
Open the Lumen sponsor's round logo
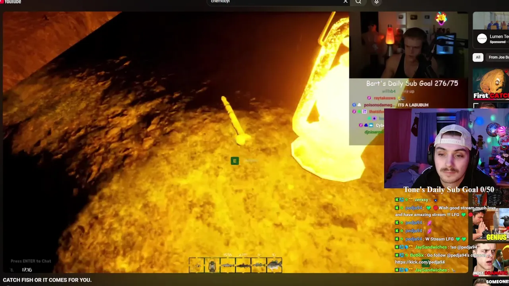coord(482,39)
